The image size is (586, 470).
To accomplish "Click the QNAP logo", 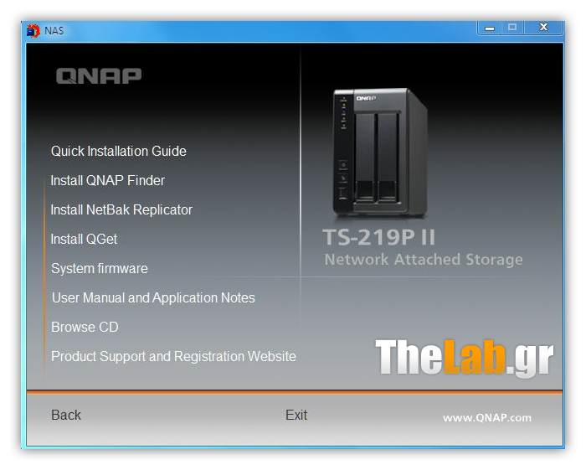I will [99, 76].
